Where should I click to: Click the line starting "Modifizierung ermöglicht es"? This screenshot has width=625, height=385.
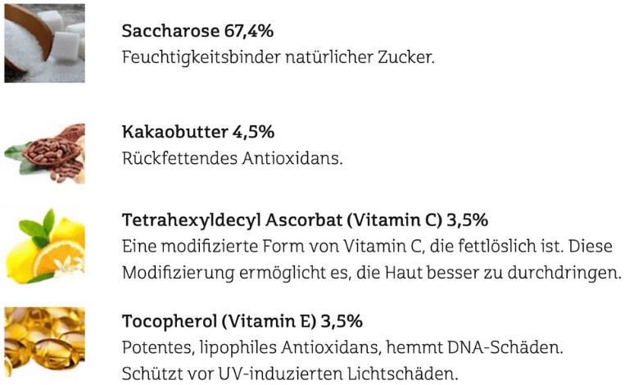[370, 272]
